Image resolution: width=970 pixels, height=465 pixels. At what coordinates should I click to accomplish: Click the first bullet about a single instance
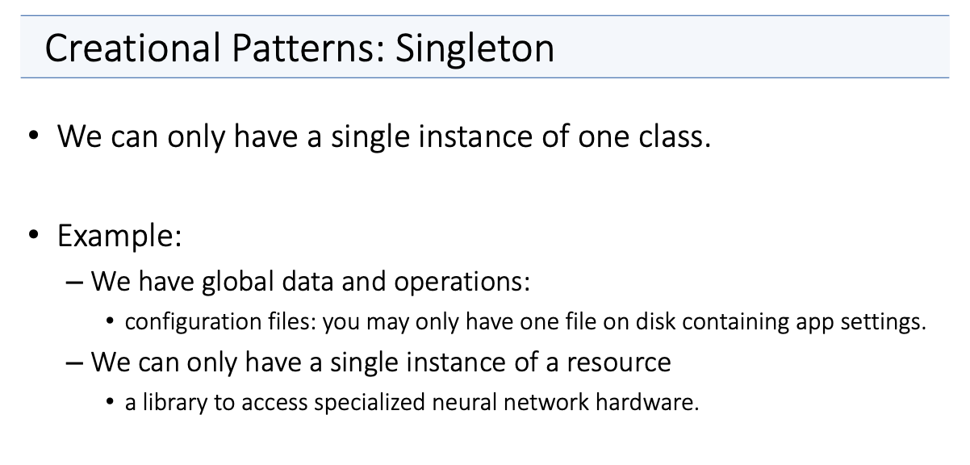(x=384, y=136)
